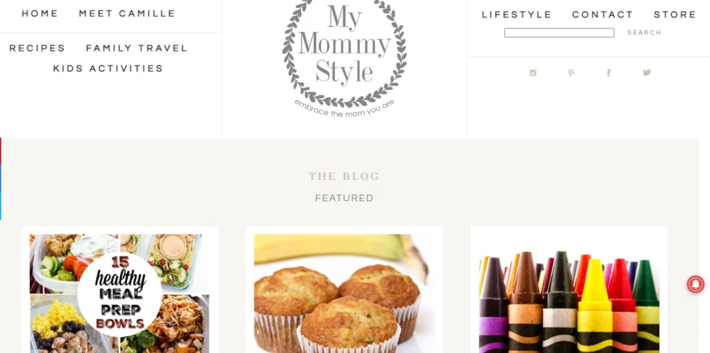This screenshot has height=353, width=710.
Task: Open the Family Travel menu
Action: click(137, 48)
